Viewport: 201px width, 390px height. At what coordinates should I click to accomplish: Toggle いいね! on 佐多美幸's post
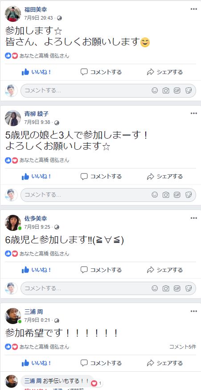pos(36,270)
